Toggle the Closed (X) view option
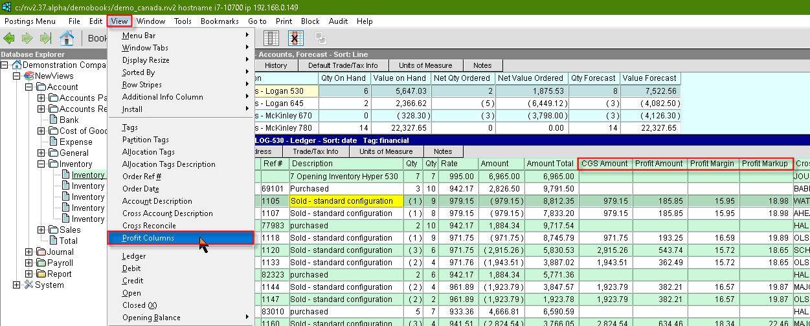 (139, 305)
